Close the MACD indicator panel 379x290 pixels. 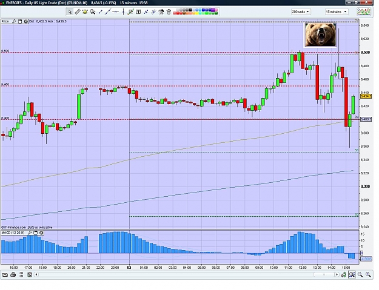(x=41, y=233)
